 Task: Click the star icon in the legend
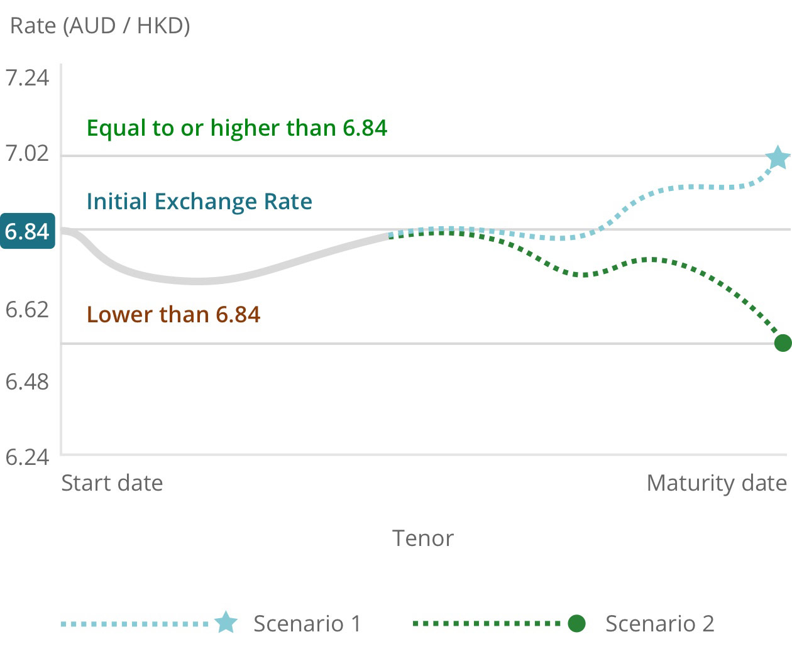click(226, 623)
